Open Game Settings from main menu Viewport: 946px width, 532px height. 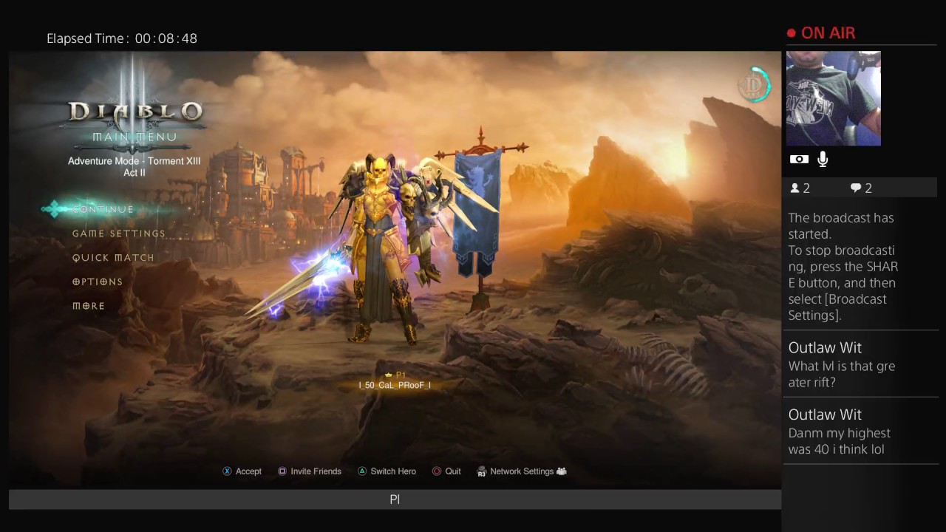(x=119, y=233)
